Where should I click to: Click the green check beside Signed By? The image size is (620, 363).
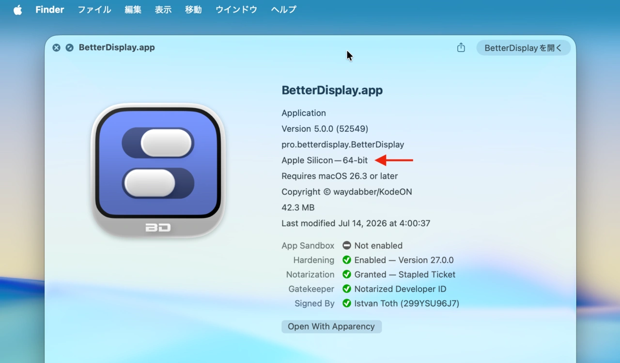(x=347, y=304)
